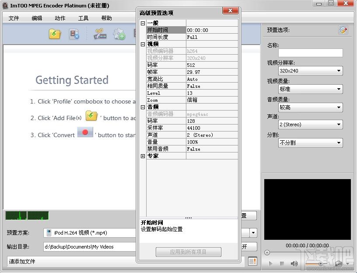The width and height of the screenshot is (357, 273).
Task: Click the play button under preview
Action: point(270,263)
